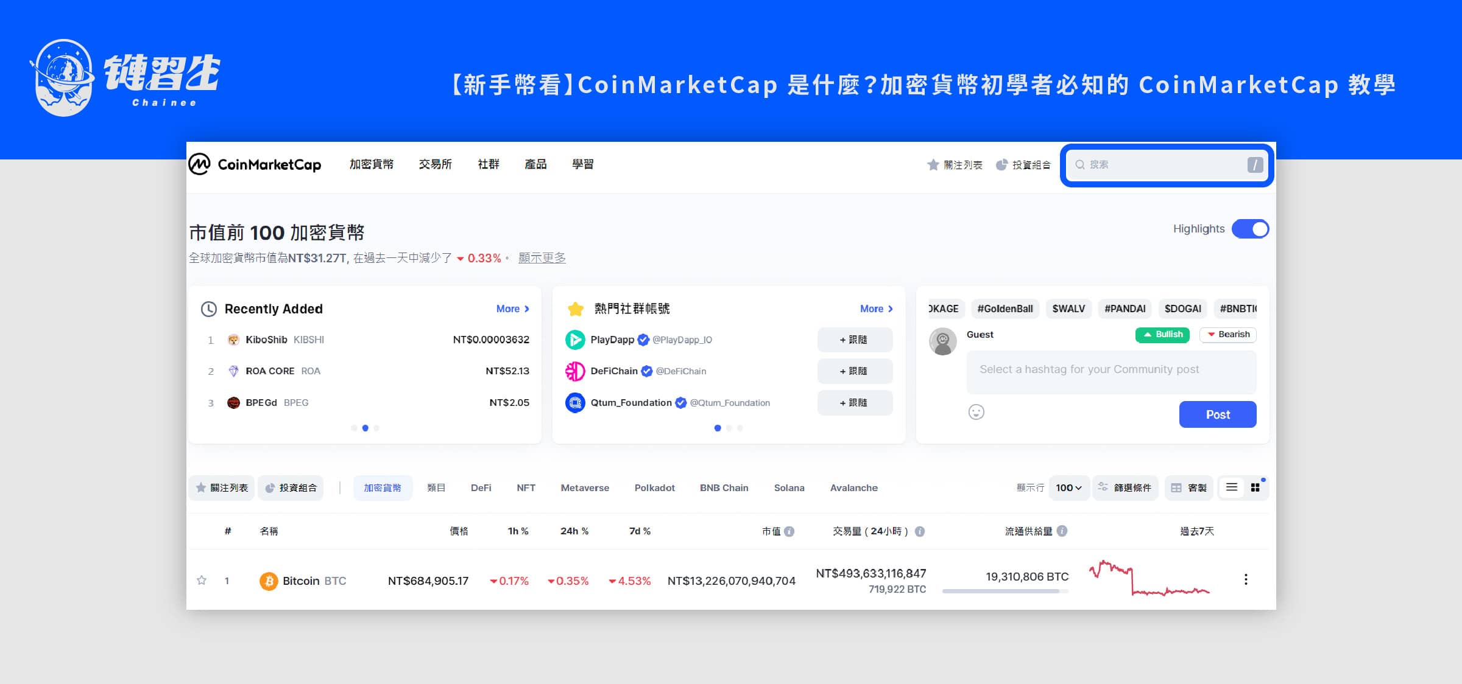
Task: Open 加密貨幣 header menu
Action: [x=372, y=164]
